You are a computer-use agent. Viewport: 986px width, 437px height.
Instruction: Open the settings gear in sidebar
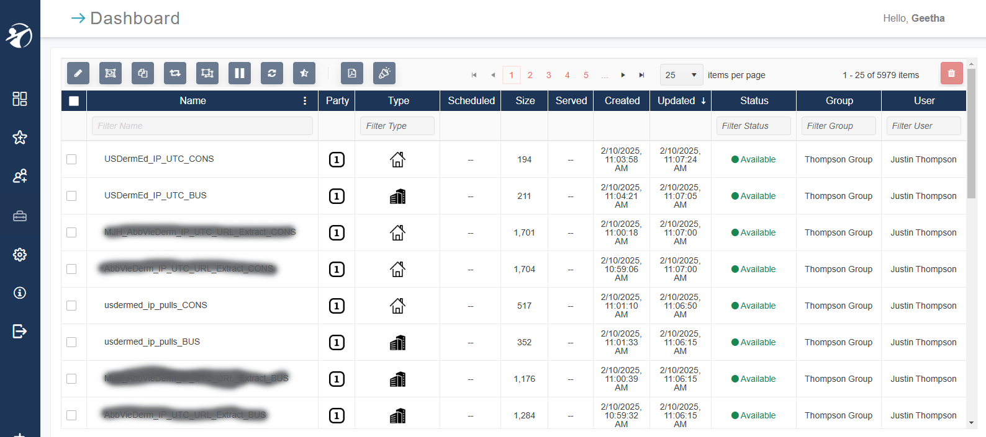click(20, 254)
